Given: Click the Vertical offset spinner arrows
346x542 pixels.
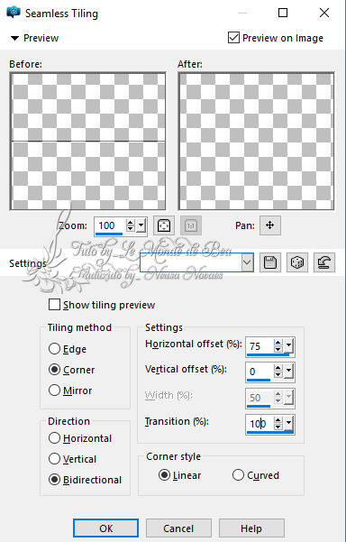Looking at the screenshot, I should [278, 372].
